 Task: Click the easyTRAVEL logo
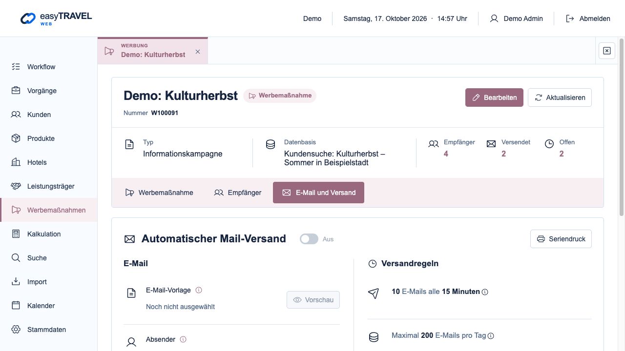[56, 19]
